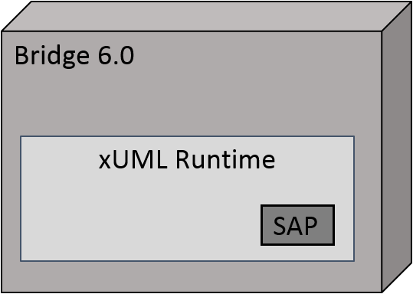This screenshot has width=413, height=294.
Task: Click the letter "B" in Bridge
Action: coord(21,56)
